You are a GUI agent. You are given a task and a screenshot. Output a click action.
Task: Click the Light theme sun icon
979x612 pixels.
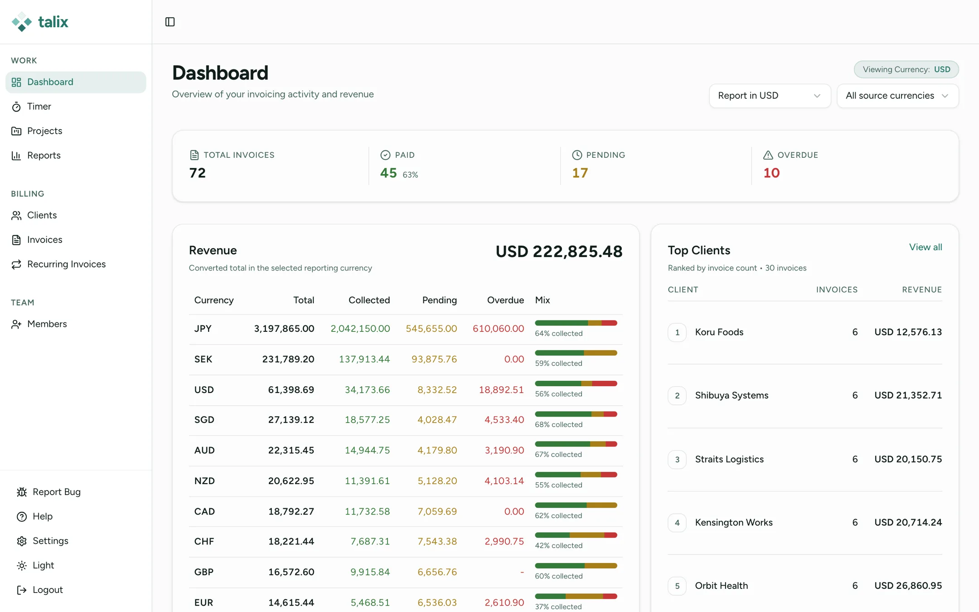point(22,565)
